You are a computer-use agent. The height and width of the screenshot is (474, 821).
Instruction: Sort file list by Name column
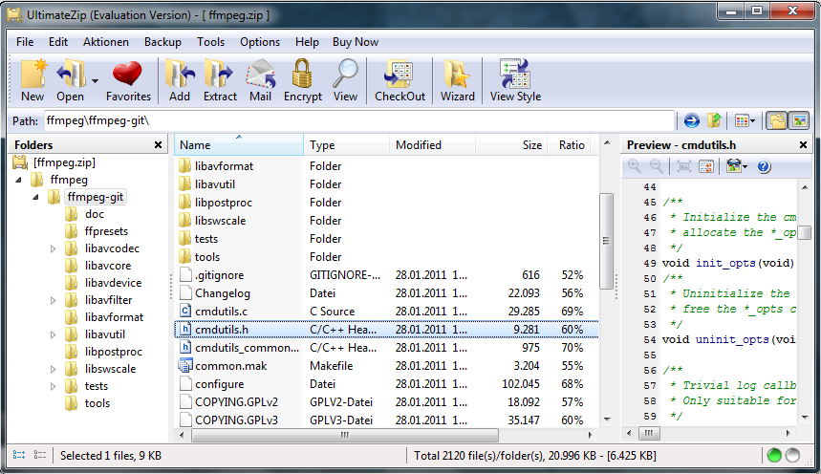pyautogui.click(x=239, y=145)
